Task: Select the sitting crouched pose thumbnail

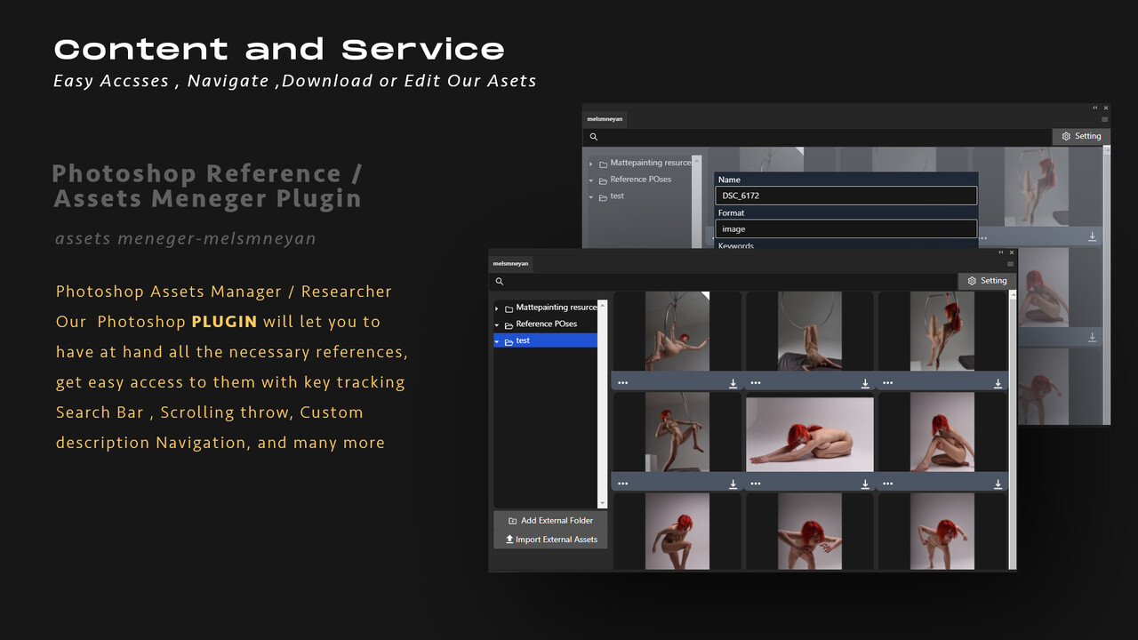Action: coord(942,432)
